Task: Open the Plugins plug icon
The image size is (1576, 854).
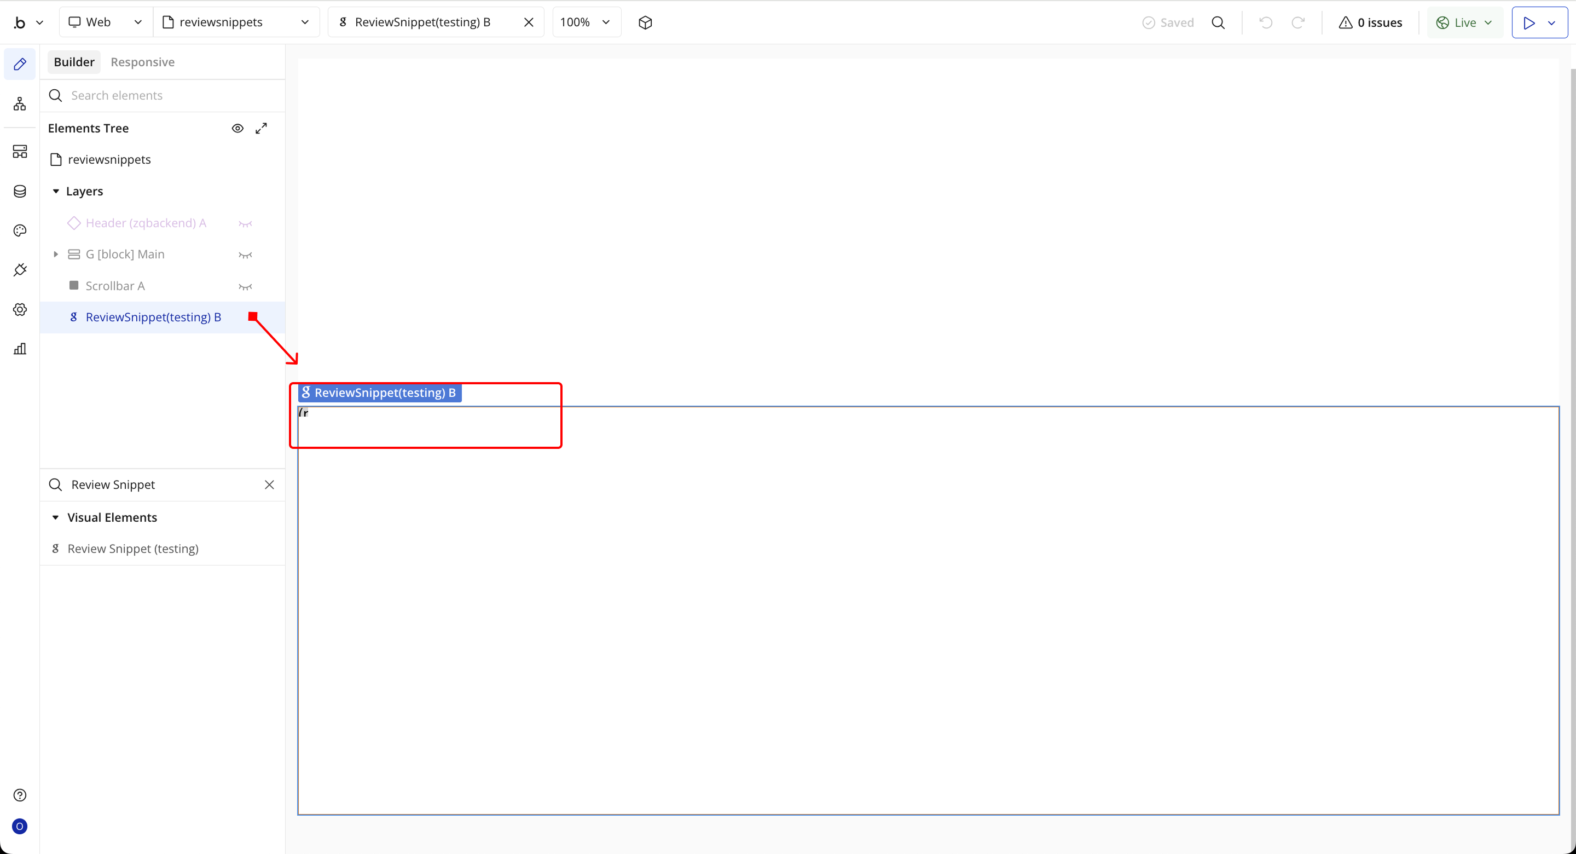Action: point(20,270)
